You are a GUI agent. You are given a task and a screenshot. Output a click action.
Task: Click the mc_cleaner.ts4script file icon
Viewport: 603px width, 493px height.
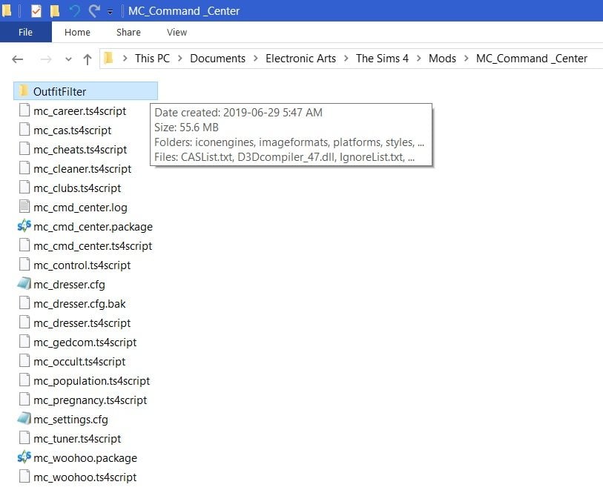click(24, 168)
